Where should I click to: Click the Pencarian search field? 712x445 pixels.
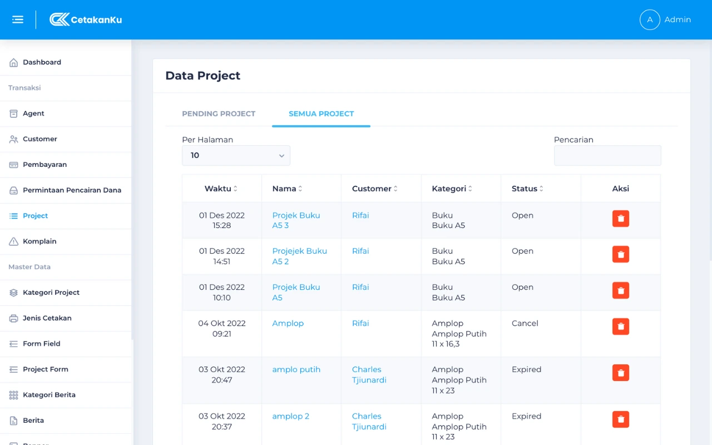point(607,156)
